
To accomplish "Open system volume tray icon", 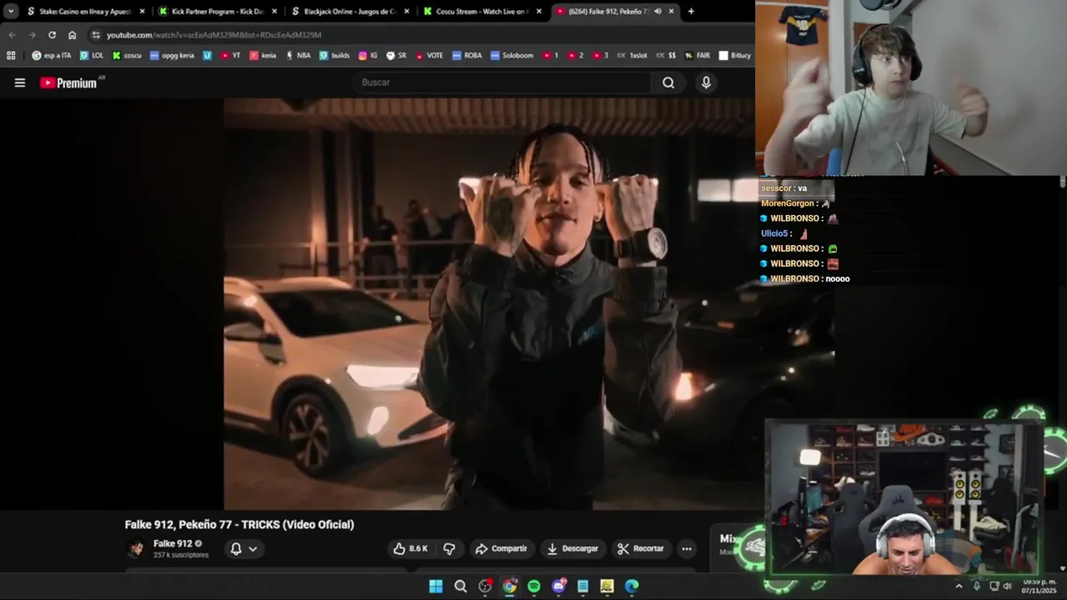I will point(1008,587).
